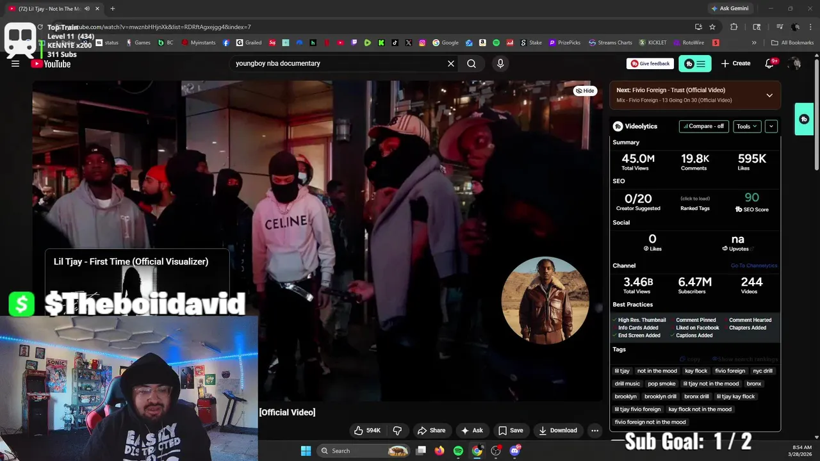Open the Google bookmark
The height and width of the screenshot is (461, 820).
click(x=446, y=43)
